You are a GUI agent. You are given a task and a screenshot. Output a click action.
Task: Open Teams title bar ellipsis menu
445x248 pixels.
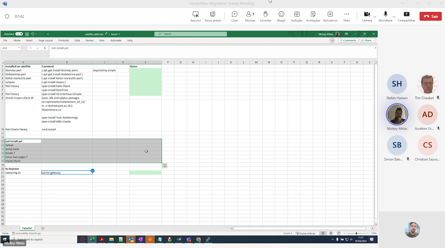403,3
